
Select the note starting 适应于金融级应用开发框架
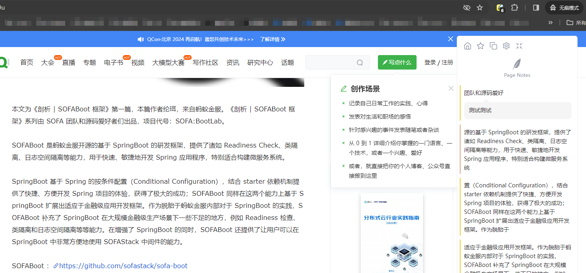coord(518,258)
